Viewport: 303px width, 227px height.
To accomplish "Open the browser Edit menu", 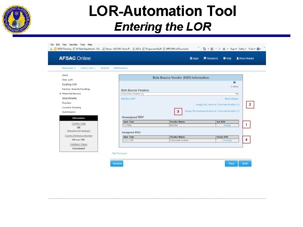I will pos(58,45).
